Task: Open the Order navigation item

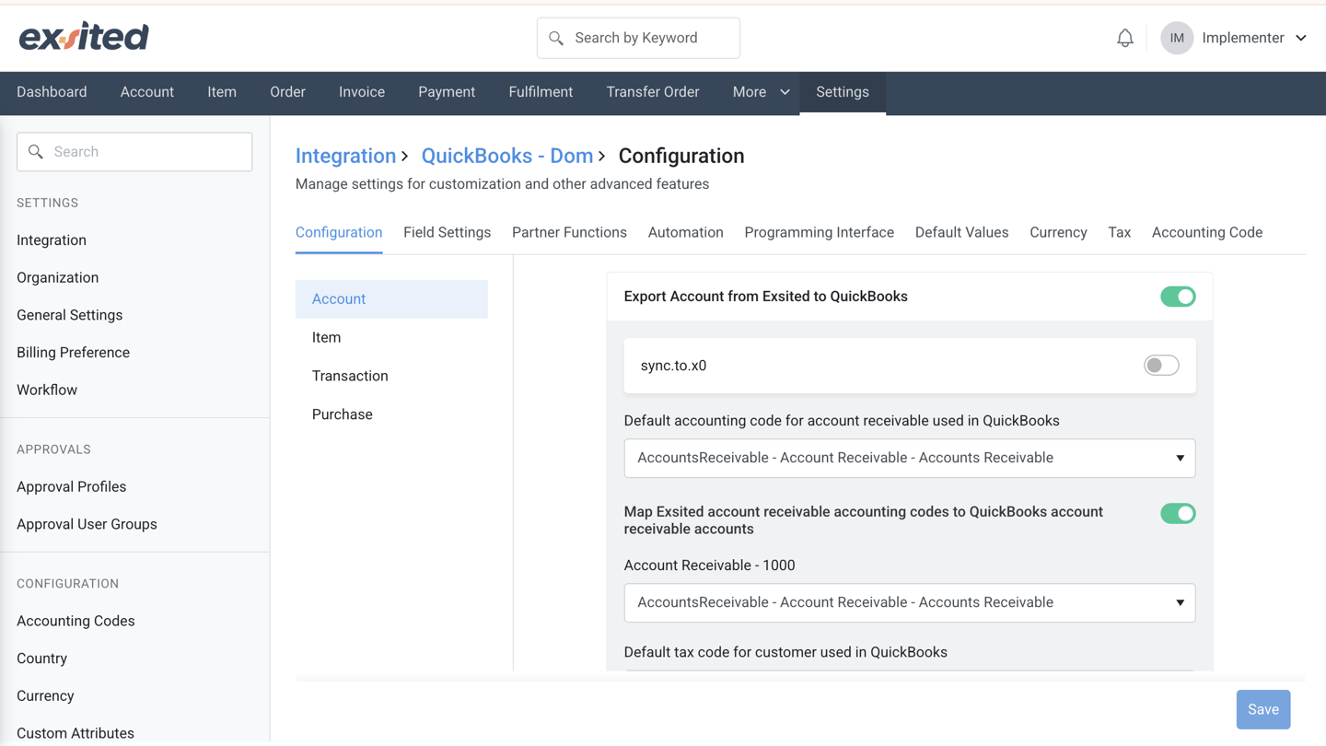Action: (x=287, y=92)
